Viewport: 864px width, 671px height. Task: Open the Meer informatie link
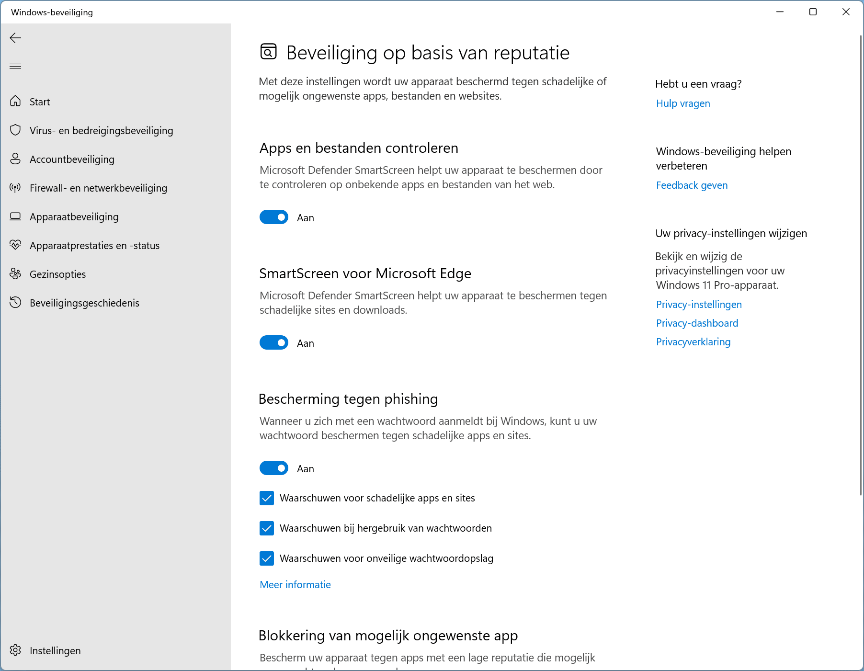295,585
